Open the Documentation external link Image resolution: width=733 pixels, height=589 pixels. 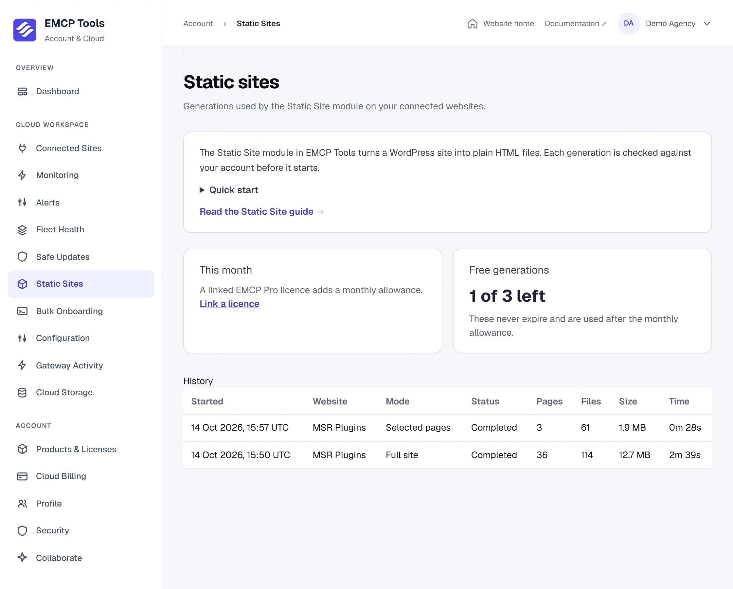tap(576, 24)
